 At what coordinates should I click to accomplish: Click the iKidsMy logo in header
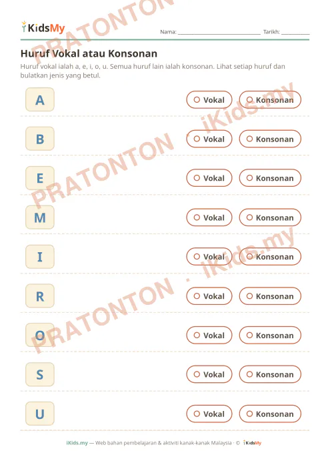(x=43, y=28)
